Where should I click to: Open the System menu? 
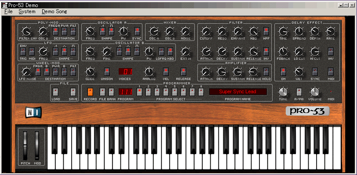click(x=27, y=11)
